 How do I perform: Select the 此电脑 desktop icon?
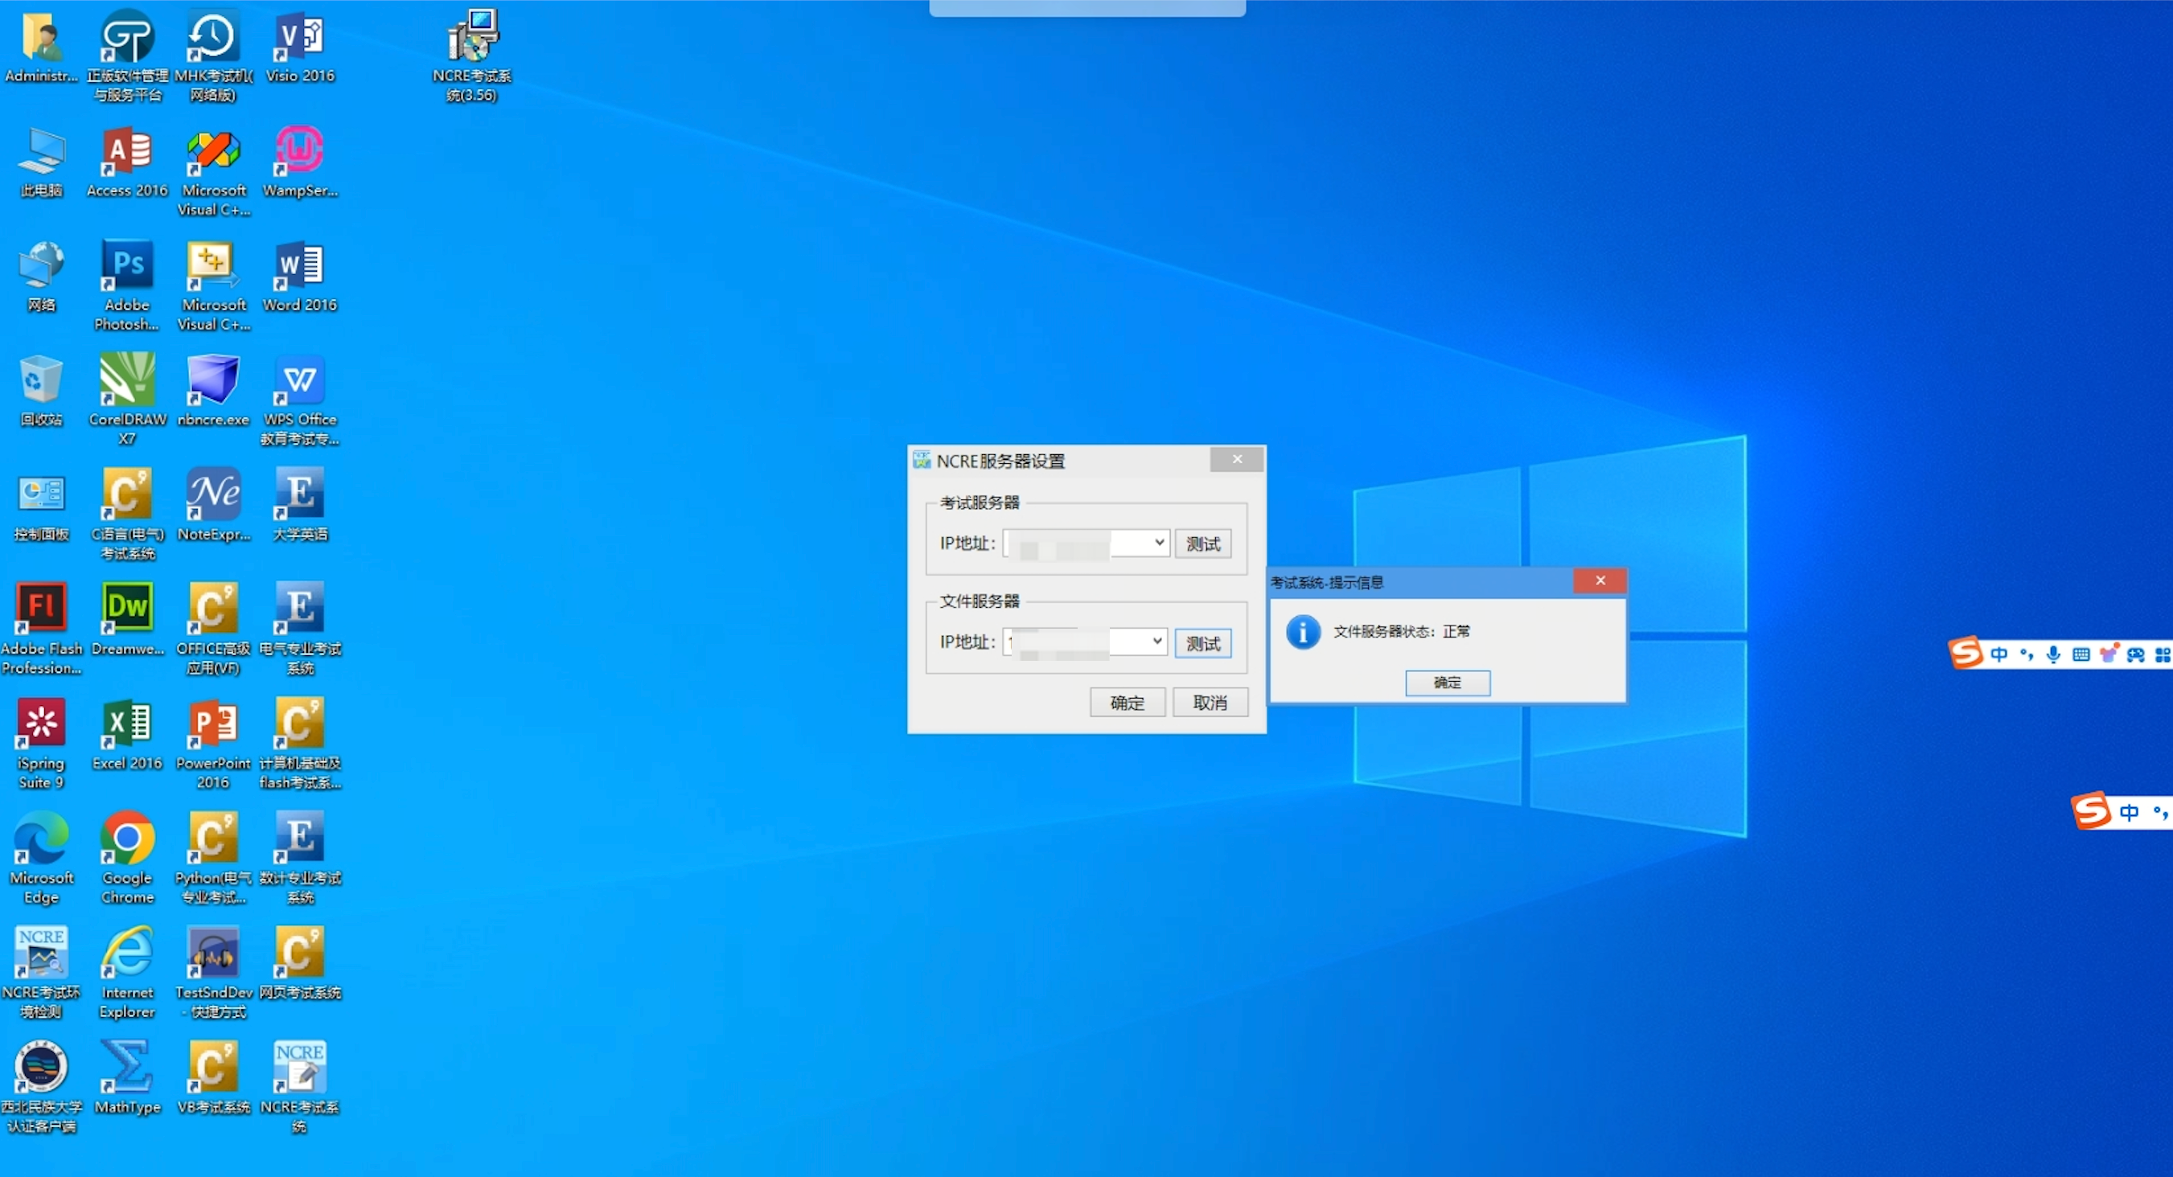pyautogui.click(x=41, y=162)
